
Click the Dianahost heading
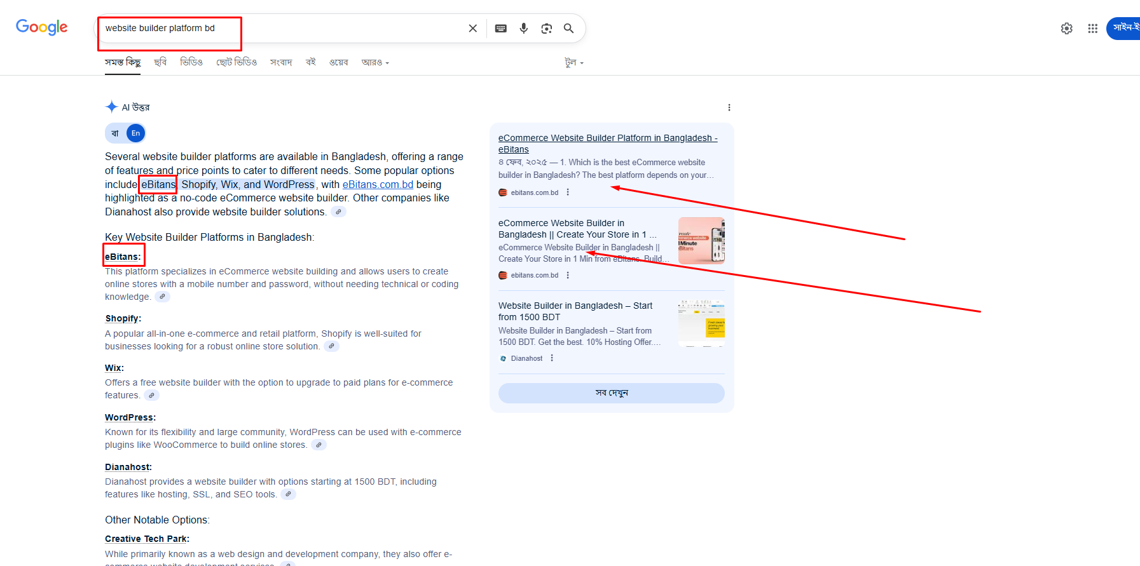[x=128, y=467]
